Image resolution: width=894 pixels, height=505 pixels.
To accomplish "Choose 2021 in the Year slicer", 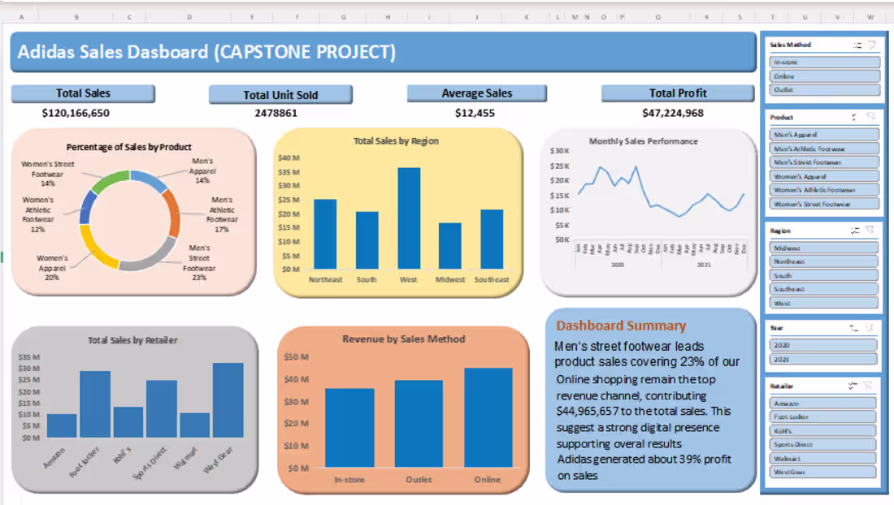I will tap(822, 359).
